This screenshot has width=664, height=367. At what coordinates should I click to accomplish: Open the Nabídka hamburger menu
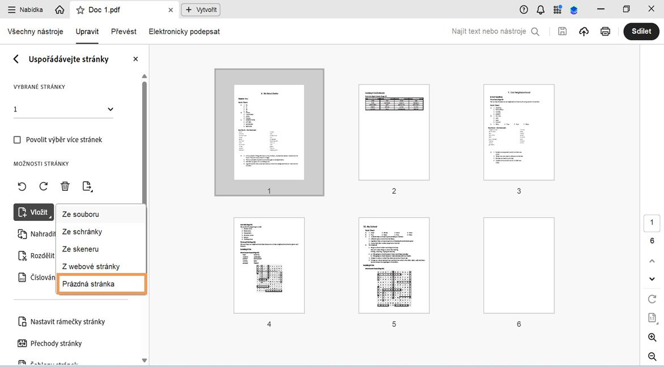[x=25, y=10]
